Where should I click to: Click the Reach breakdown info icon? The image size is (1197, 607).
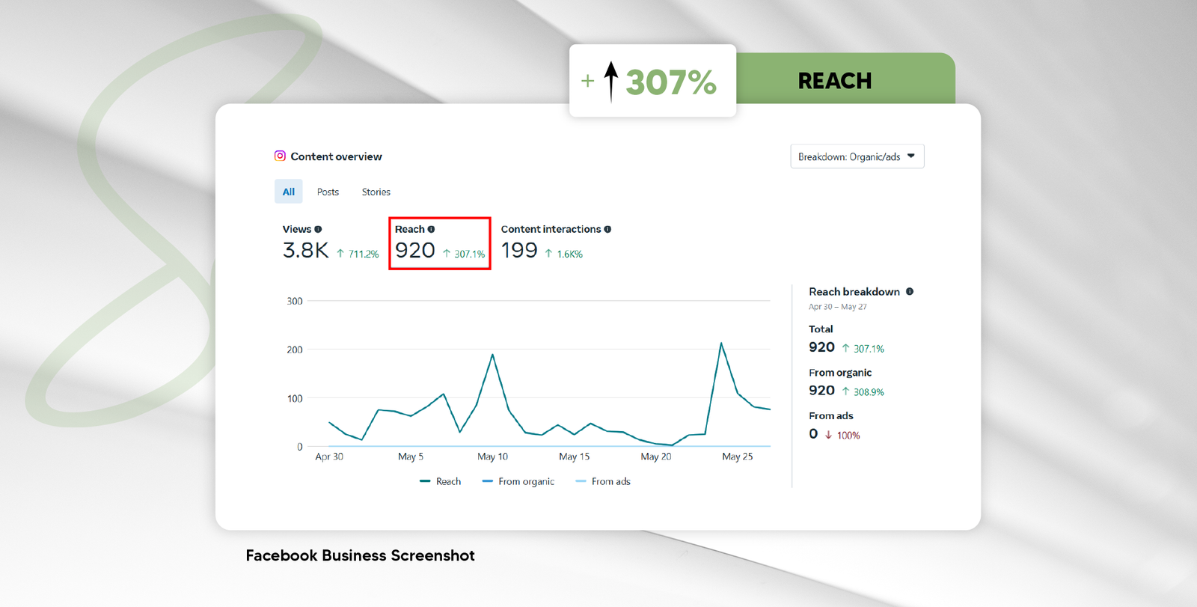(x=910, y=291)
